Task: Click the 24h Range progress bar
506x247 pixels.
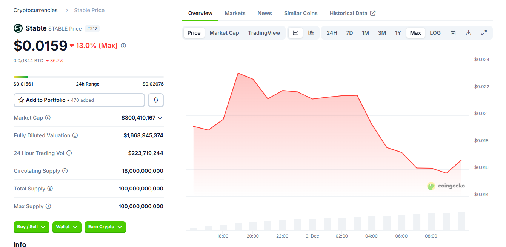Action: click(88, 77)
